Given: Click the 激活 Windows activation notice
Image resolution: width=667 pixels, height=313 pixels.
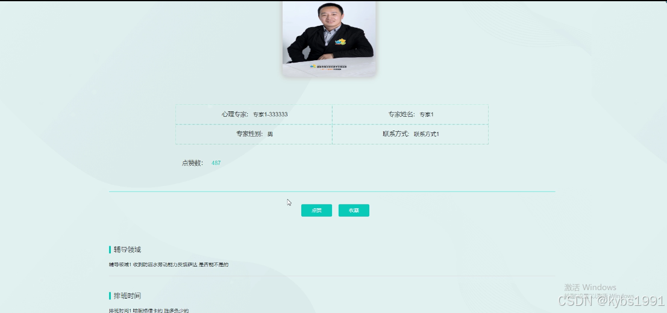Looking at the screenshot, I should tap(590, 288).
